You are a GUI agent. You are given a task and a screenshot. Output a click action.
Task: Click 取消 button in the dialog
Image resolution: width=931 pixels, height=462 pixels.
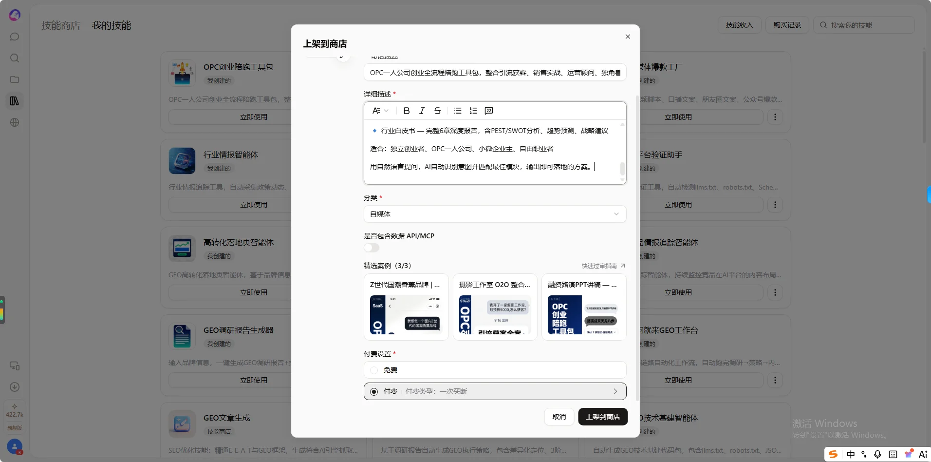(559, 417)
